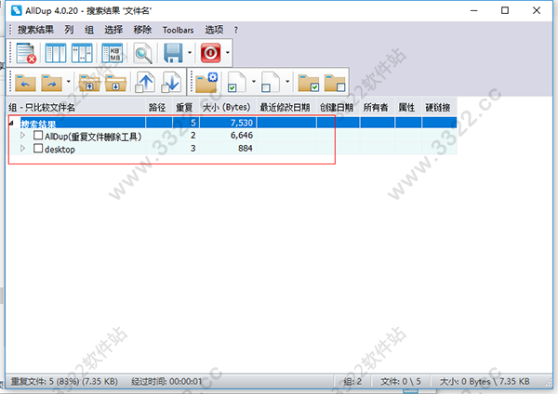Collapse the 搜索结果 root node
Image resolution: width=558 pixels, height=394 pixels.
[x=11, y=123]
